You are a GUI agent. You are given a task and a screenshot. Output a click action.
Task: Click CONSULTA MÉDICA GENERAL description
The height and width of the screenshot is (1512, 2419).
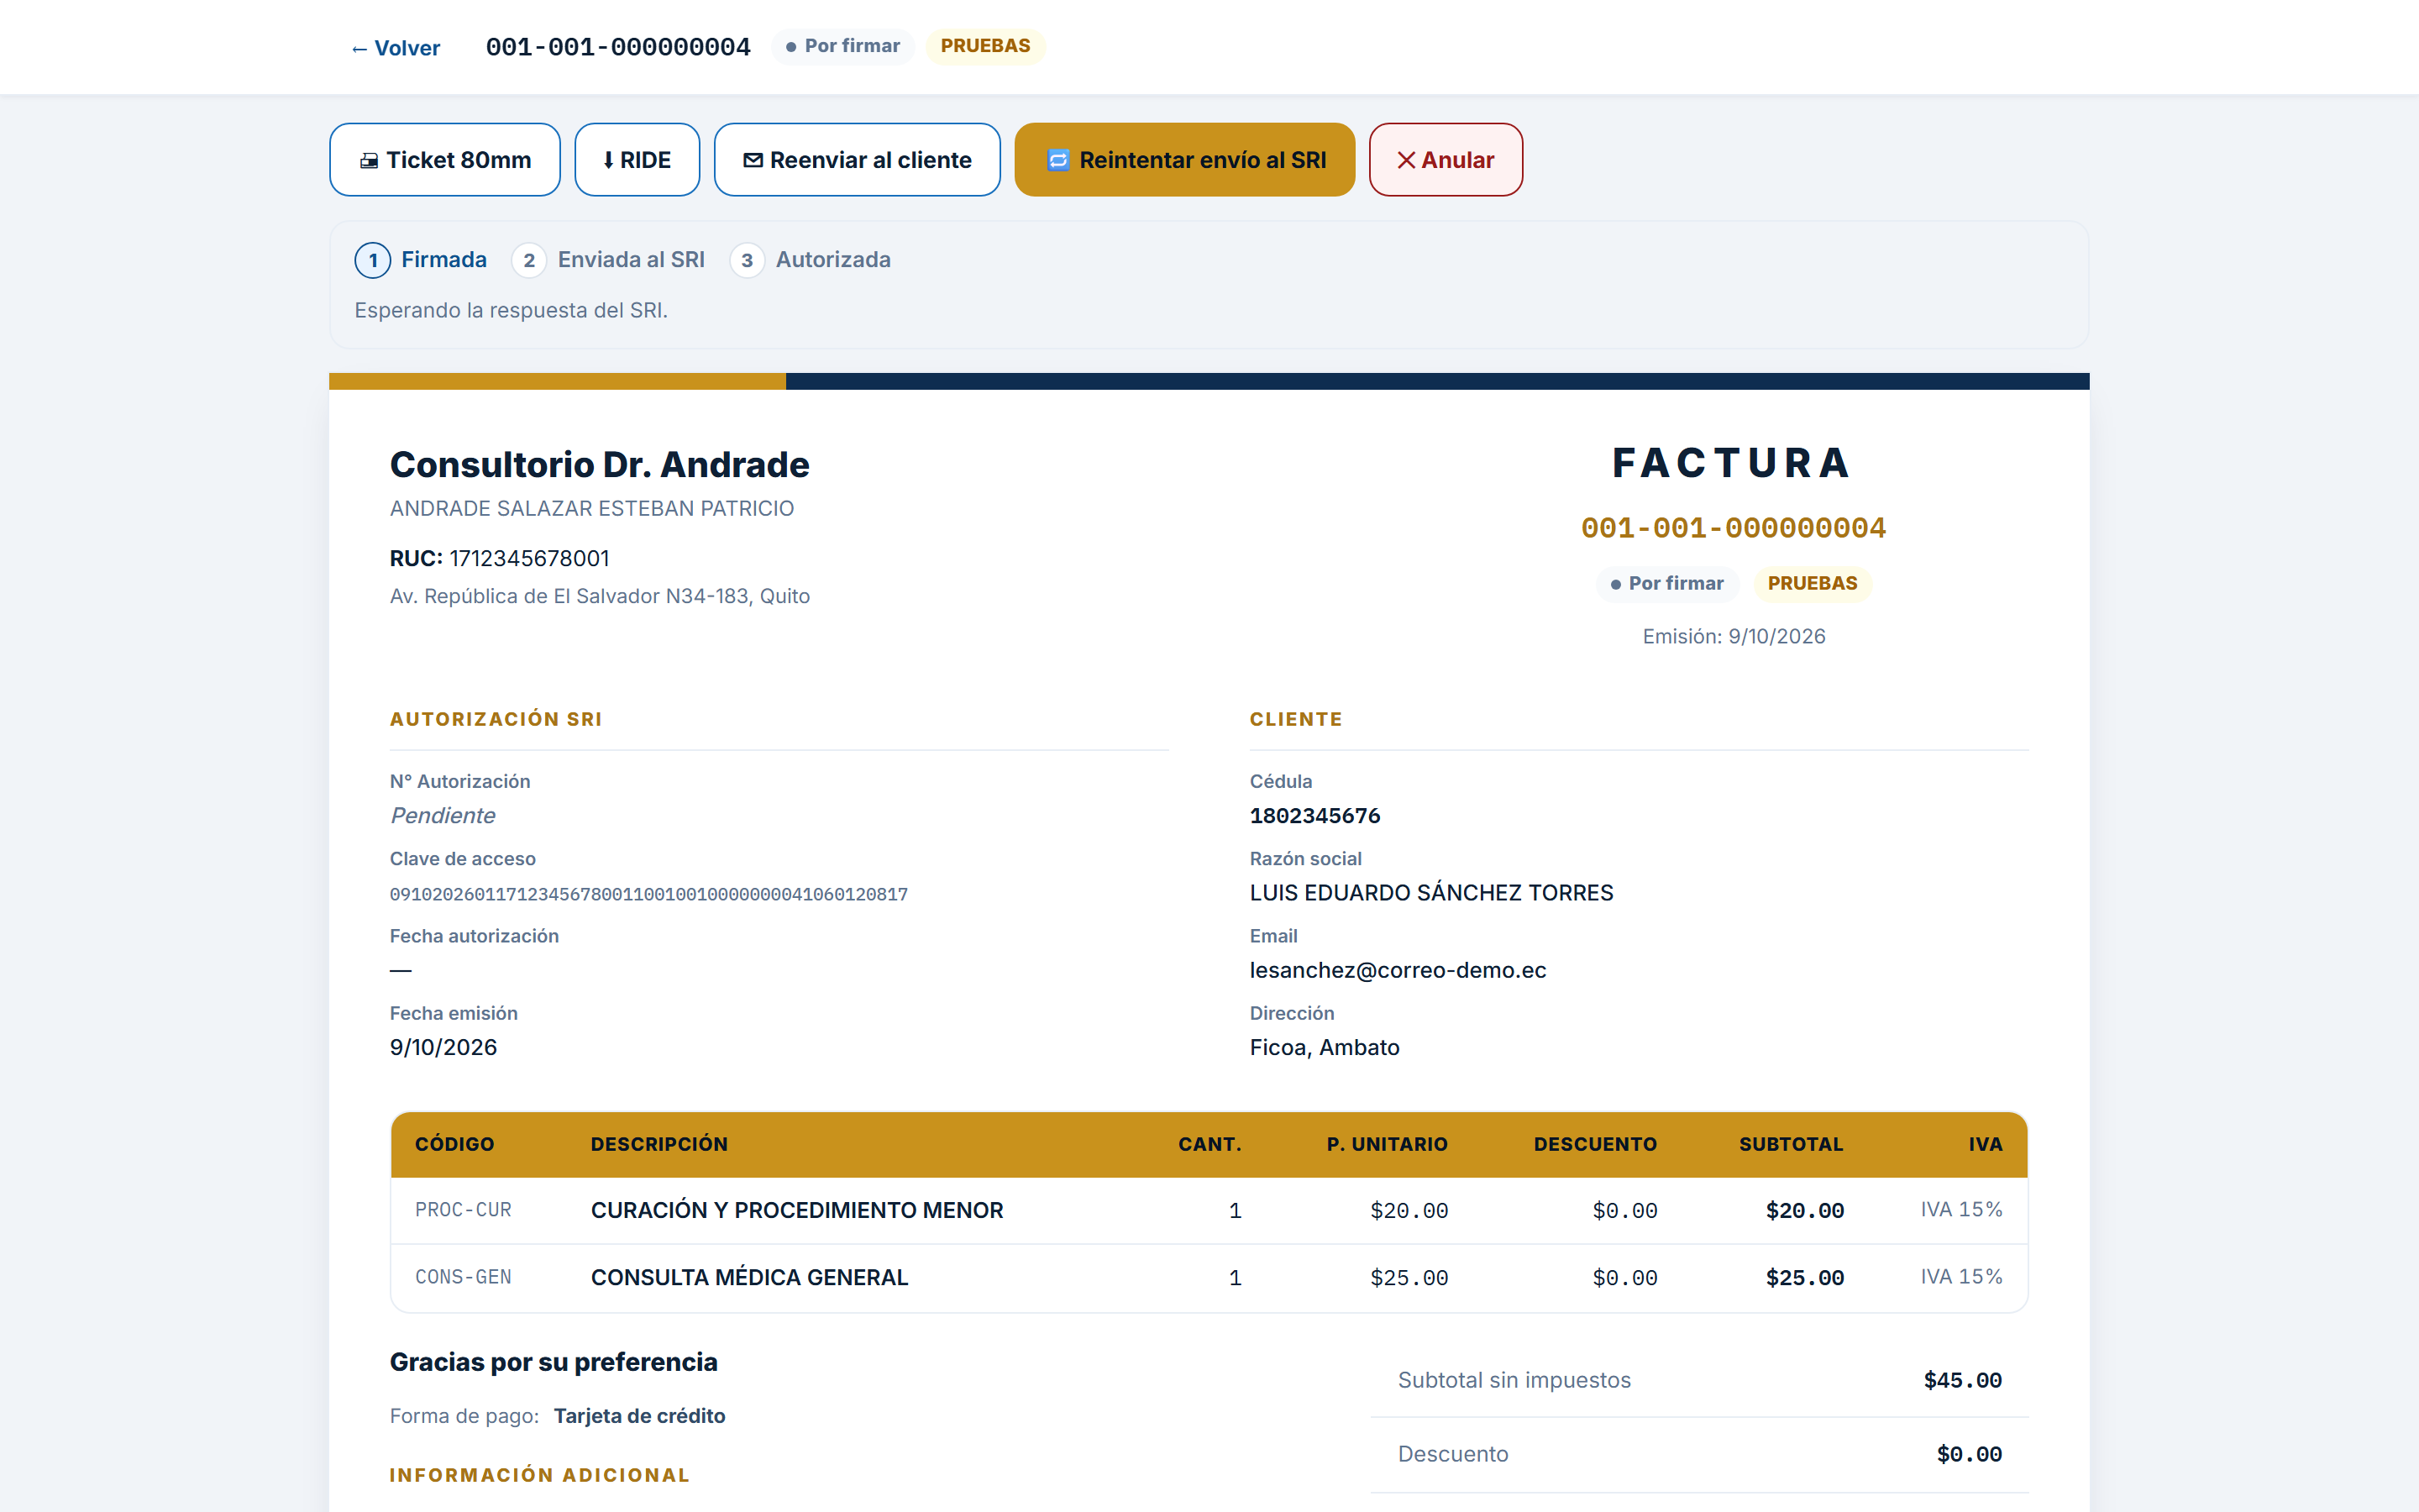point(750,1277)
